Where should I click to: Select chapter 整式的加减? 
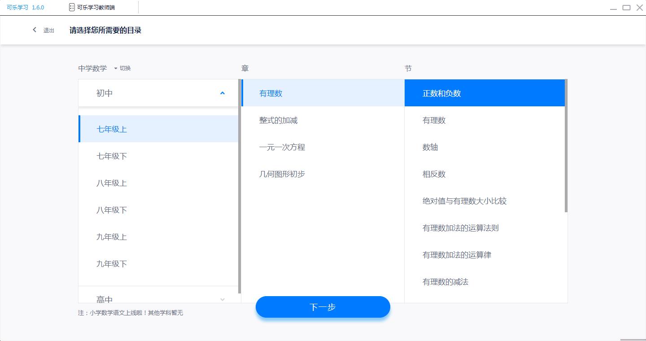pos(323,120)
